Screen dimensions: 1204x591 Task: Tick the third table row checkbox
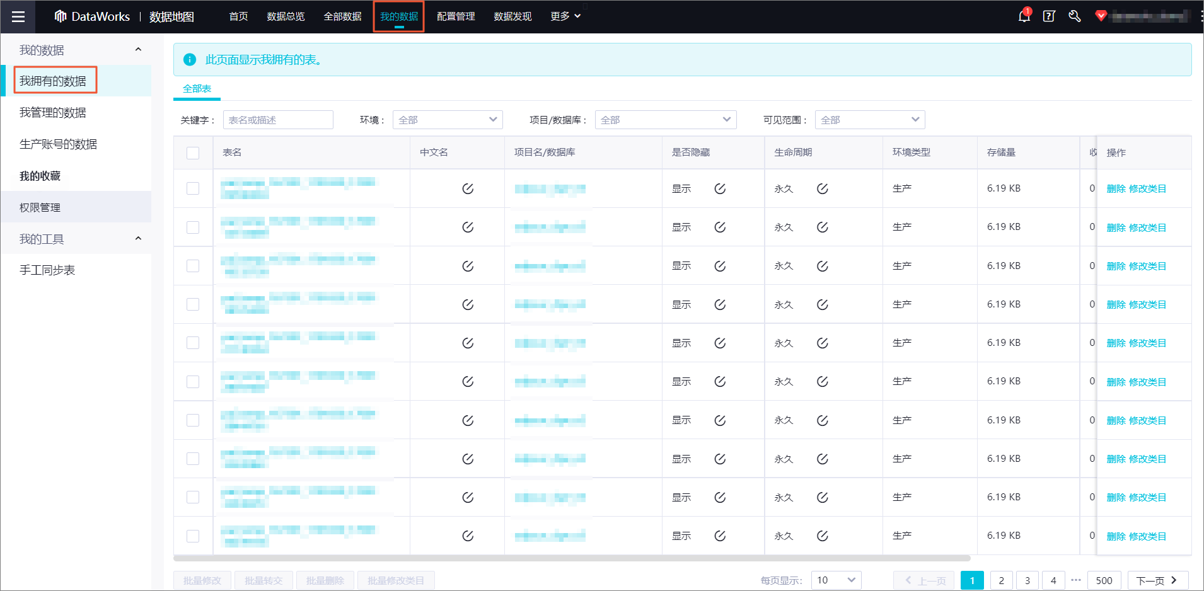pos(193,266)
